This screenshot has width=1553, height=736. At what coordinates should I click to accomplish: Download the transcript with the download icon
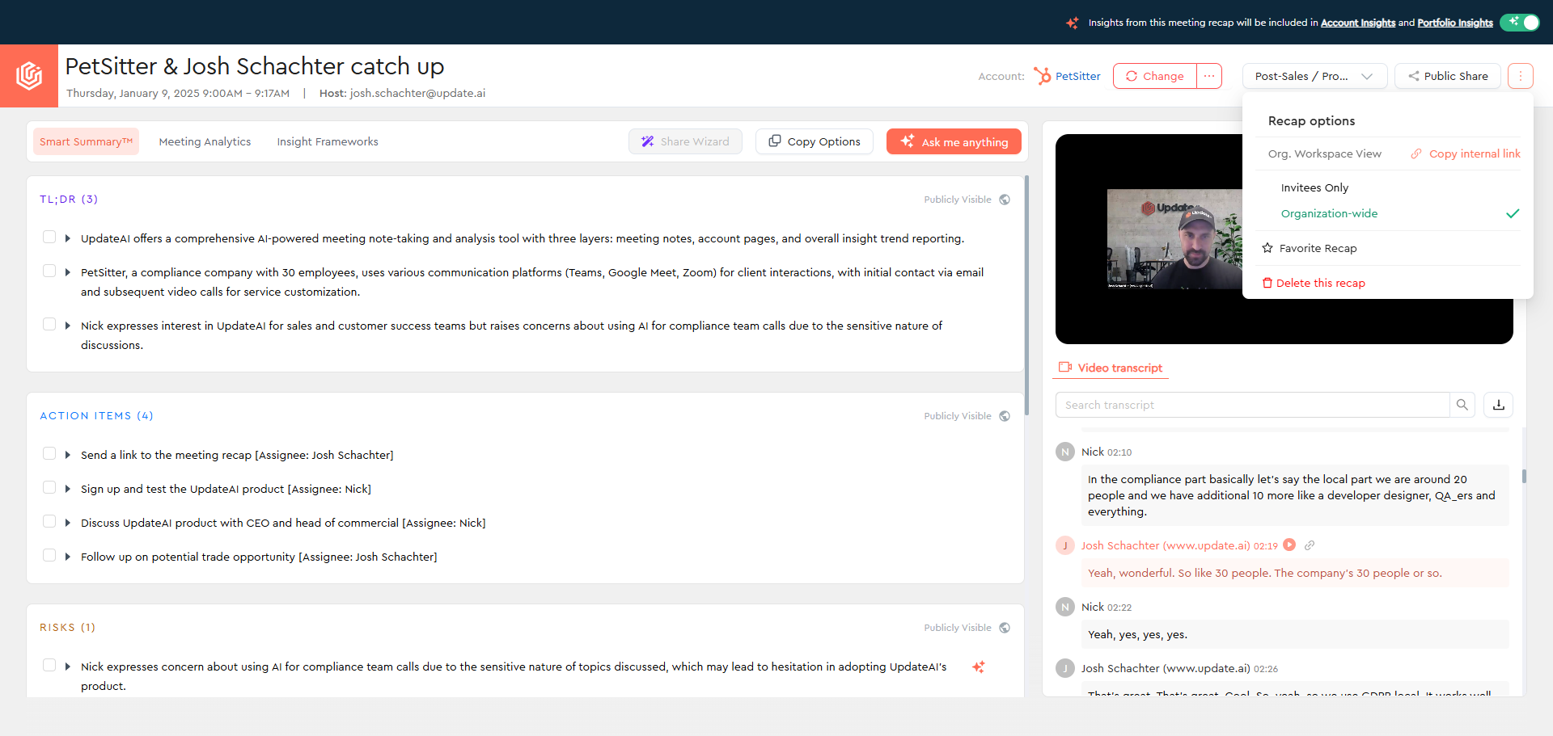[1499, 405]
